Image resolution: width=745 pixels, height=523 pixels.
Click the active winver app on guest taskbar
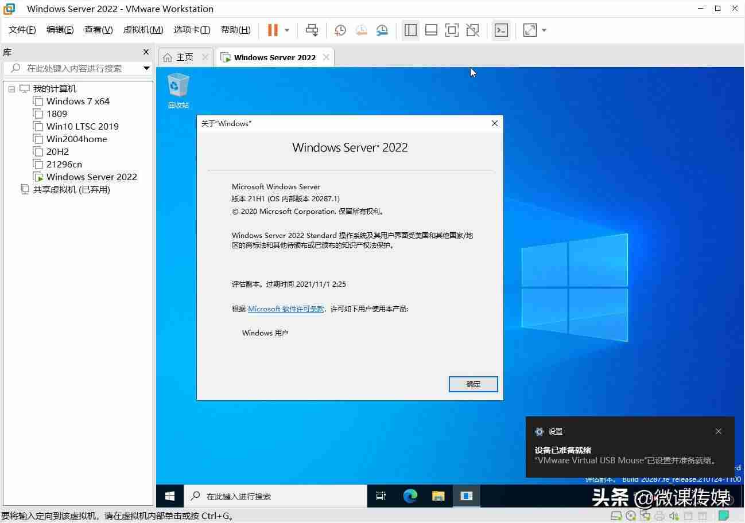pyautogui.click(x=466, y=496)
